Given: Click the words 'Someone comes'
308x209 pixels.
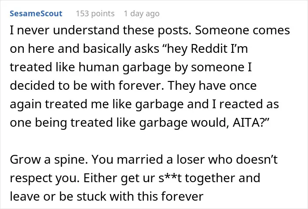Looking at the screenshot, I should click(242, 30).
